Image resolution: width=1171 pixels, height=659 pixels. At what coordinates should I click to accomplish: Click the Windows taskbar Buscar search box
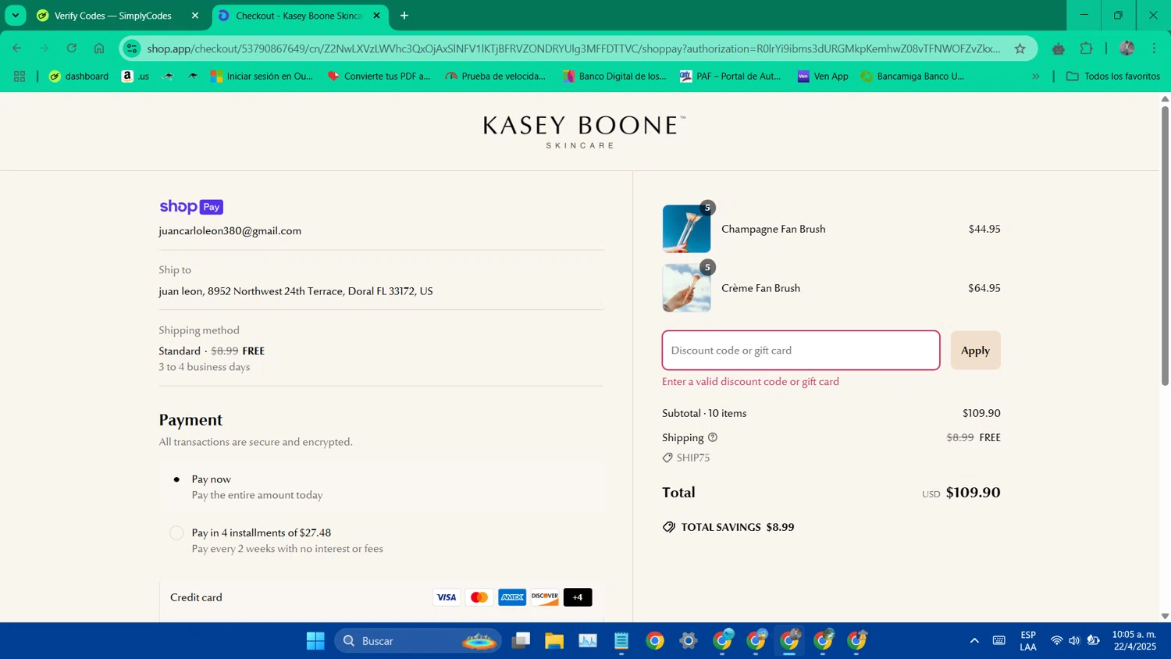click(x=418, y=641)
